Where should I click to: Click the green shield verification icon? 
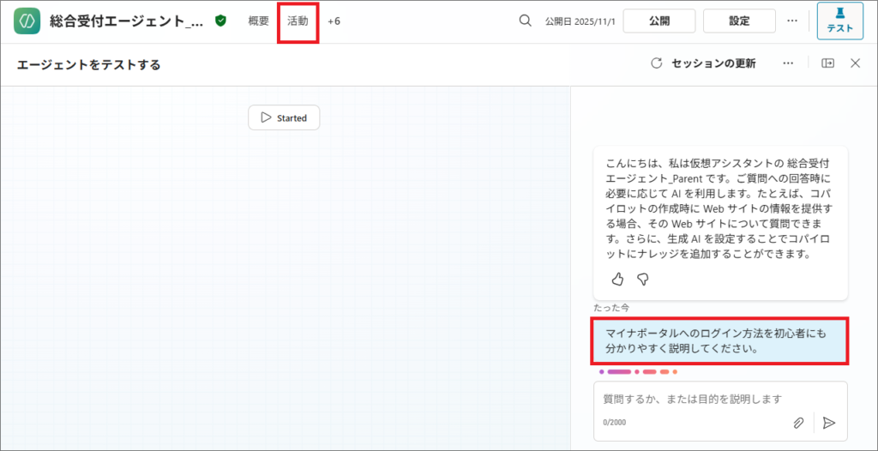tap(221, 21)
